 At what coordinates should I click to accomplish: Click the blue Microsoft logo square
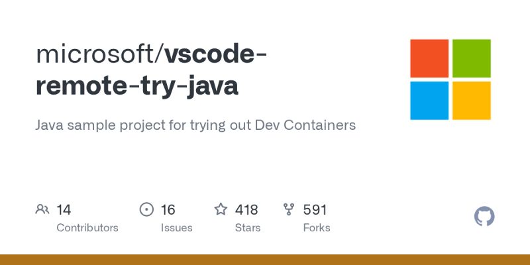coord(429,101)
